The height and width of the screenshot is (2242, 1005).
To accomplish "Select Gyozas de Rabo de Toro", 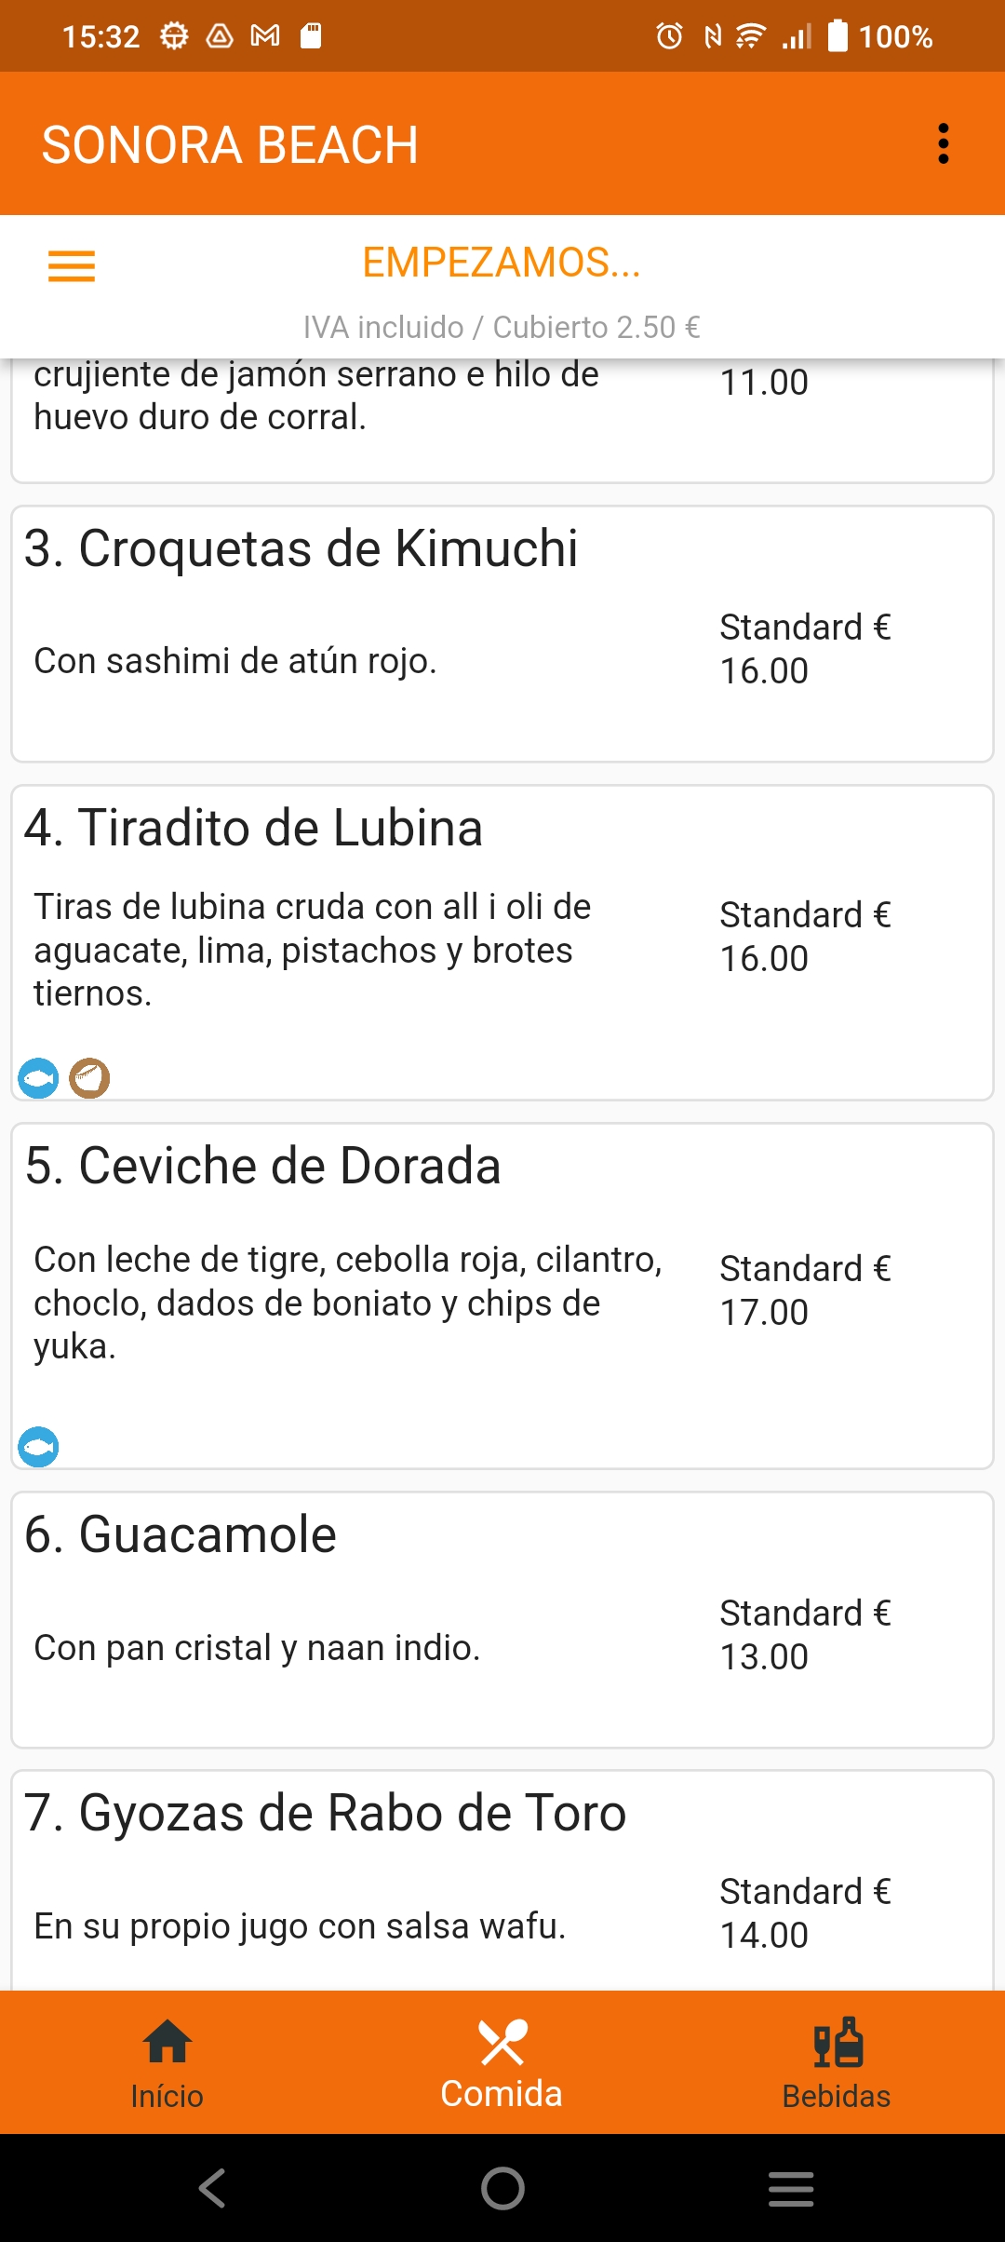I will click(326, 1814).
